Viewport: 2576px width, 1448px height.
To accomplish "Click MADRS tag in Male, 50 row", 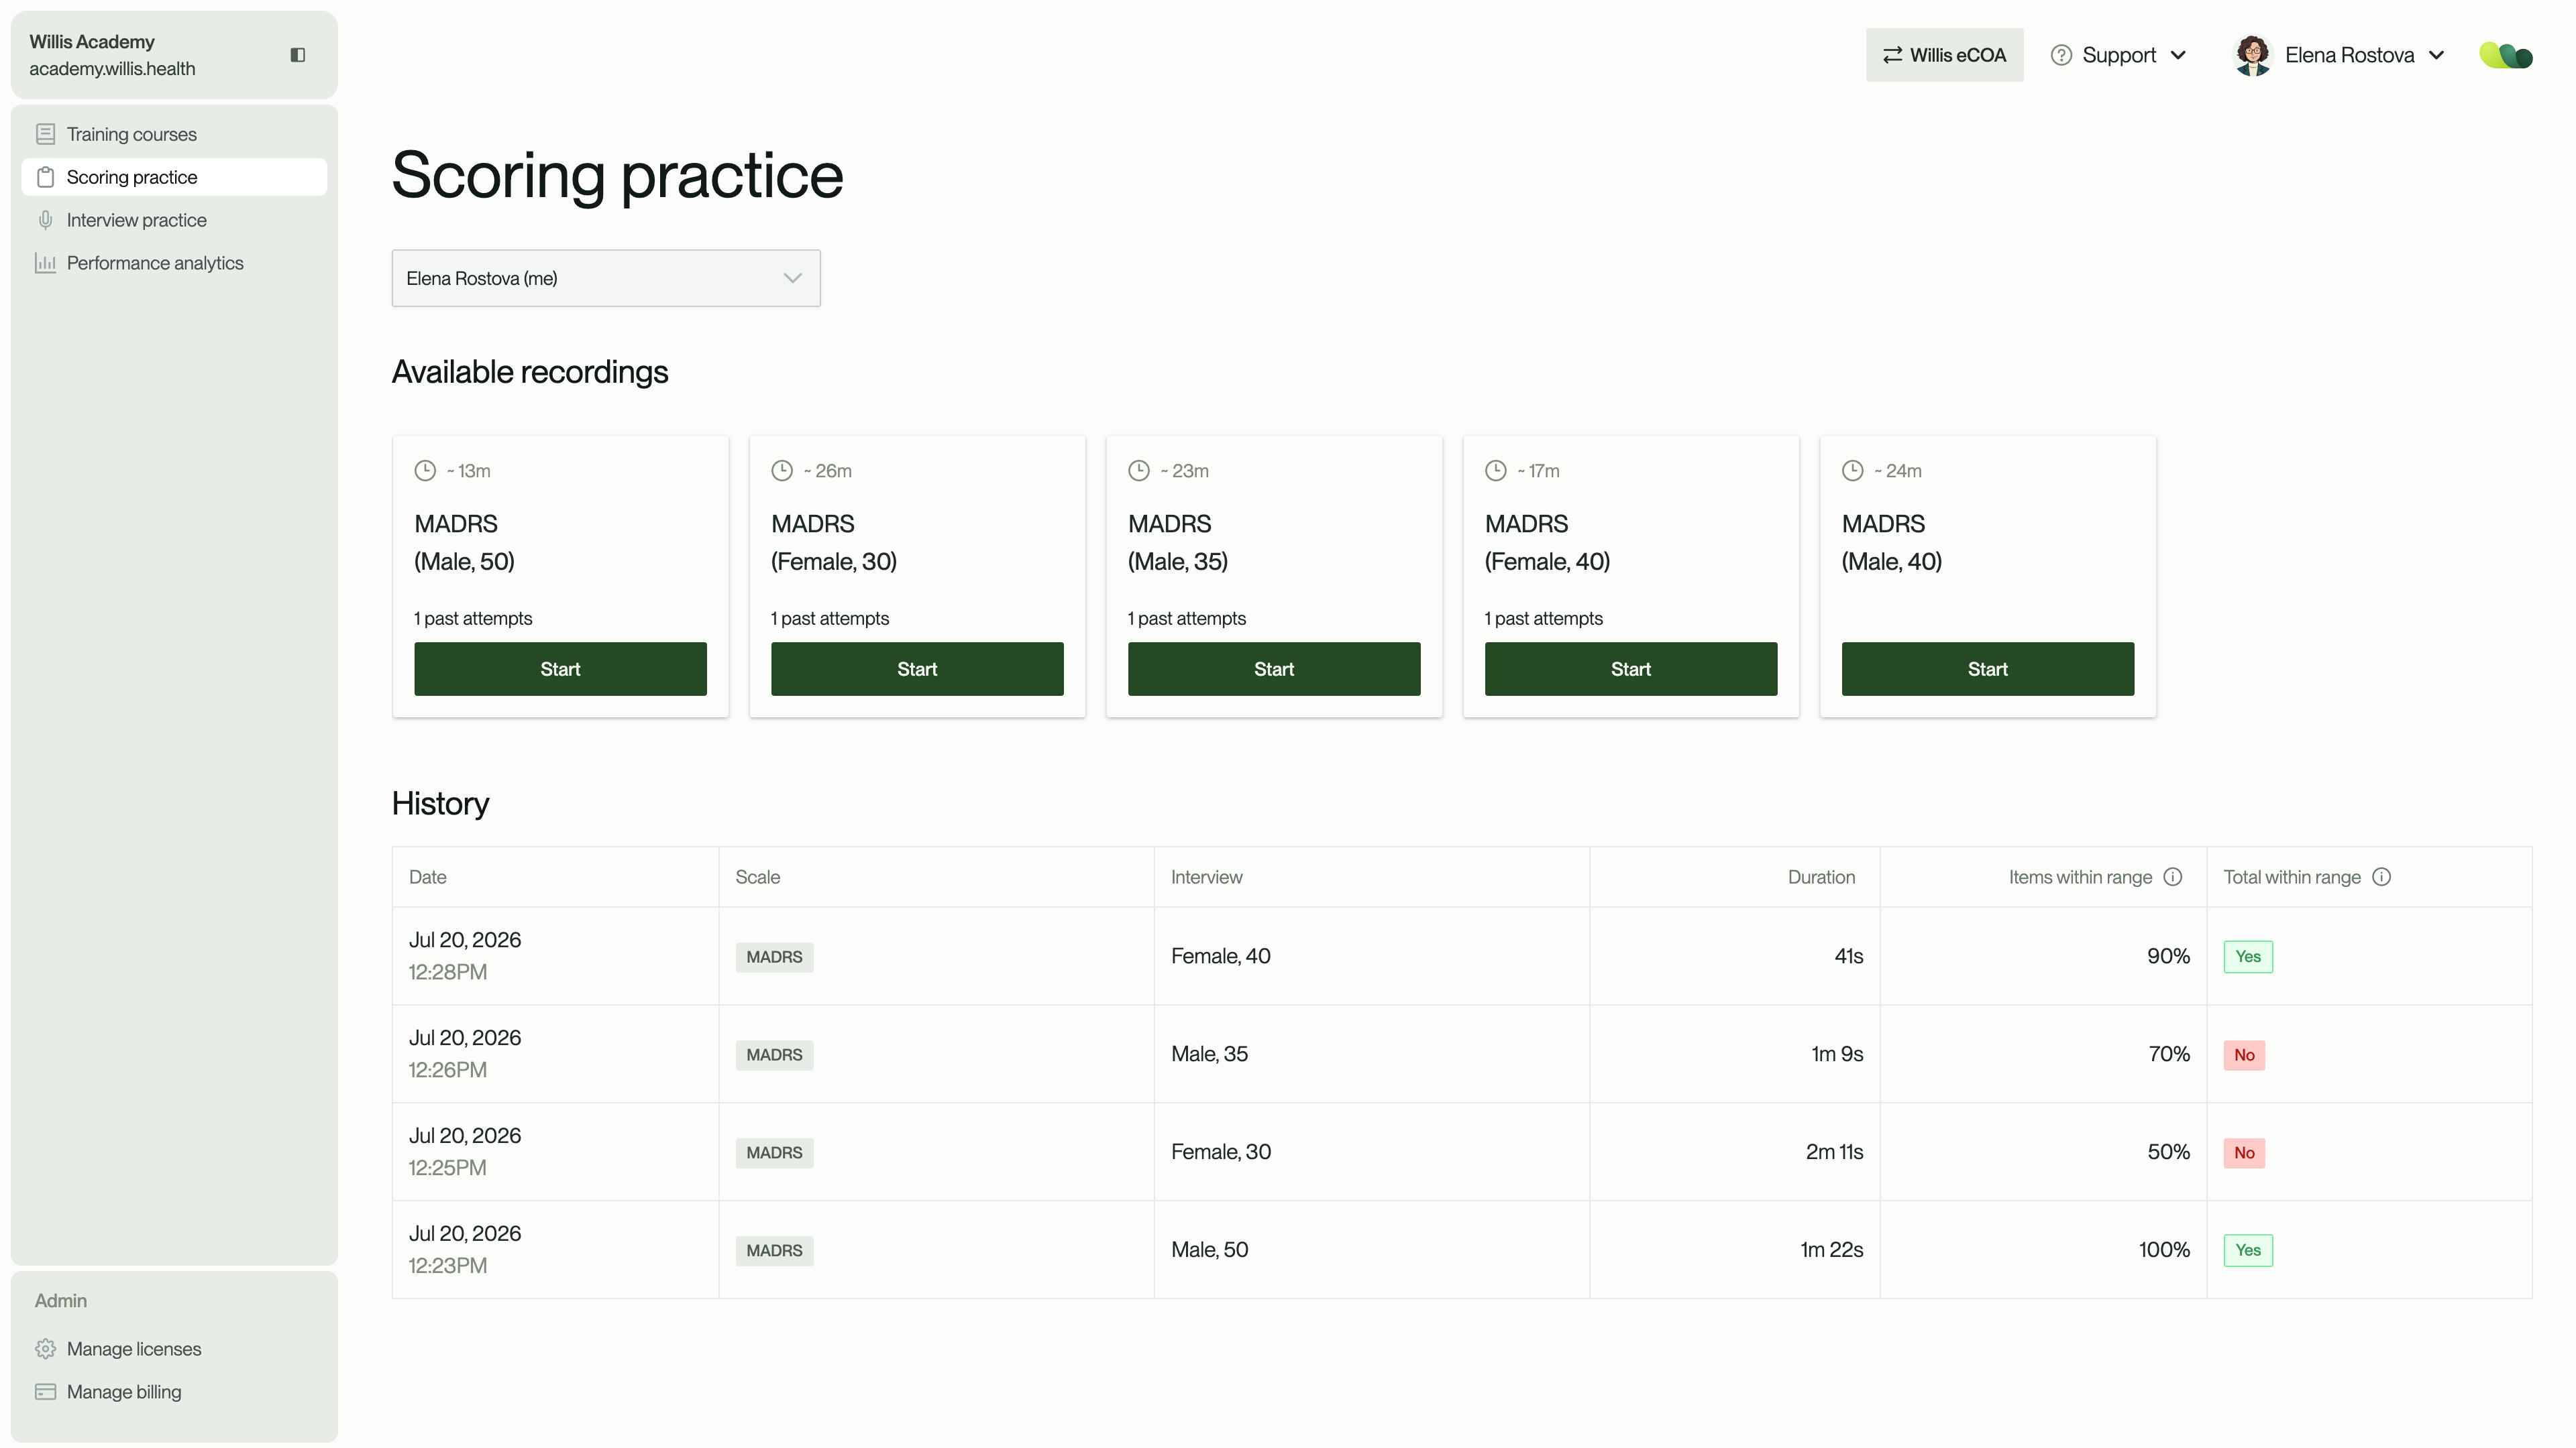I will (x=774, y=1250).
